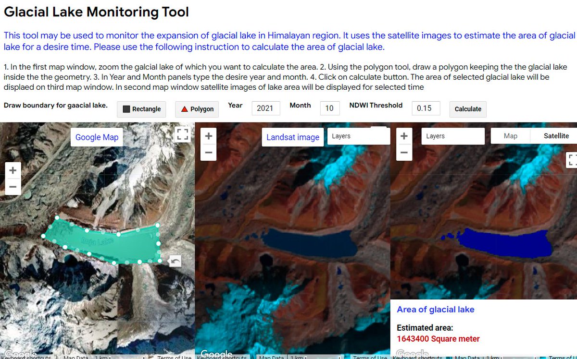Screen dimensions: 577x359
Task: Click the Month input field
Action: (330, 108)
